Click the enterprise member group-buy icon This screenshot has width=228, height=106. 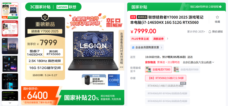pos(133,47)
